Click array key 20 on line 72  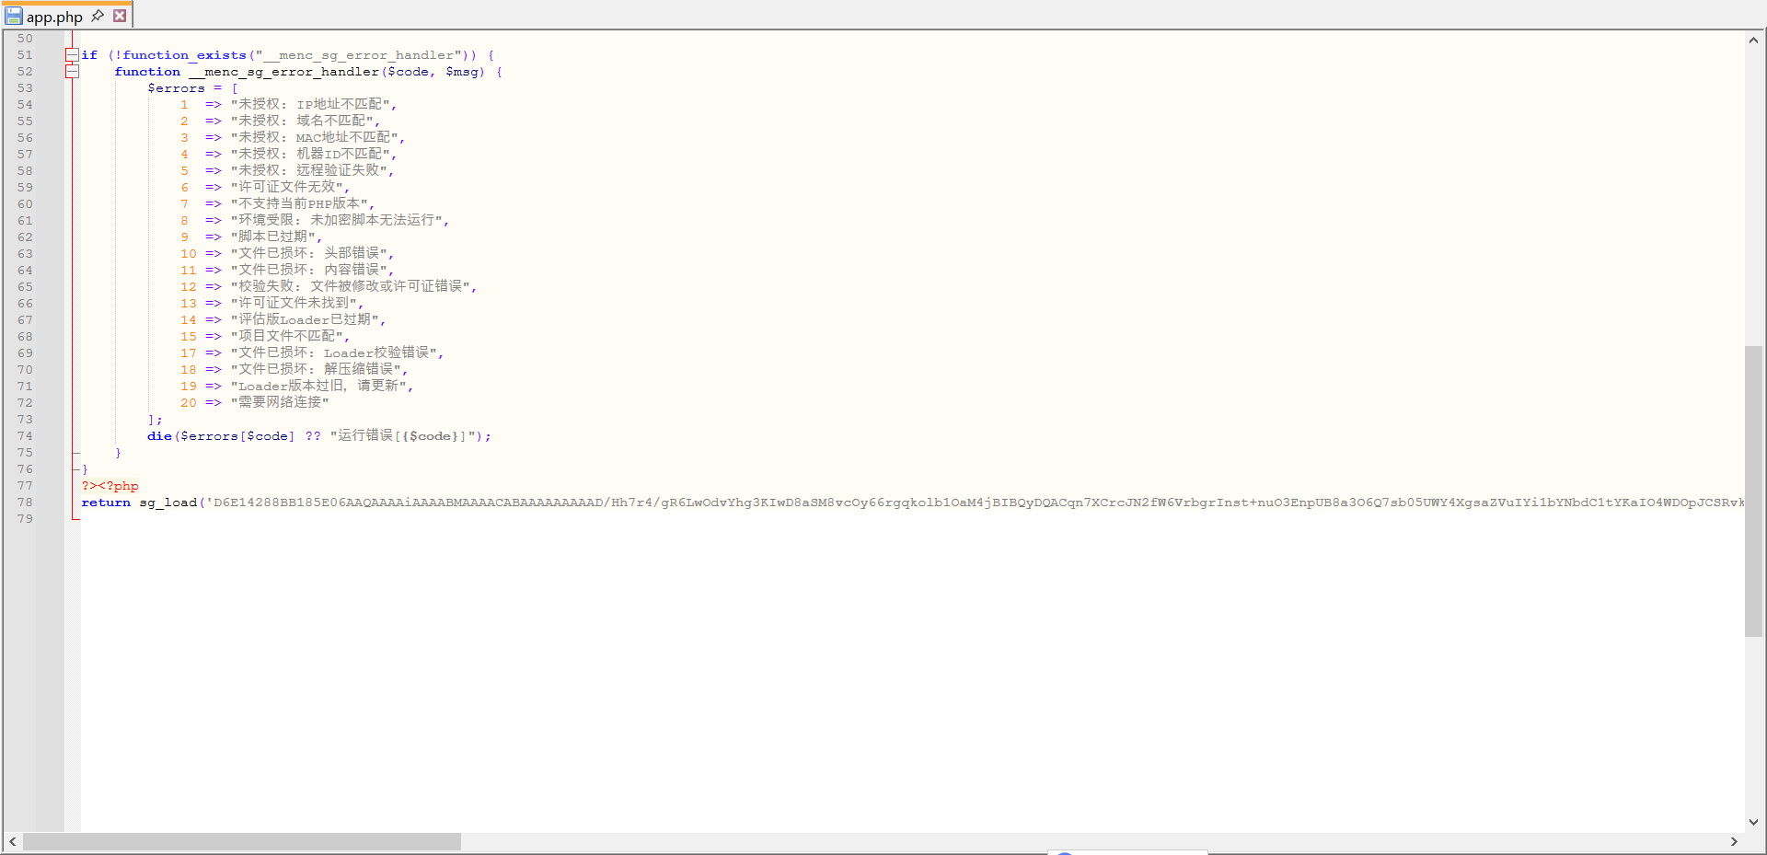(x=189, y=403)
